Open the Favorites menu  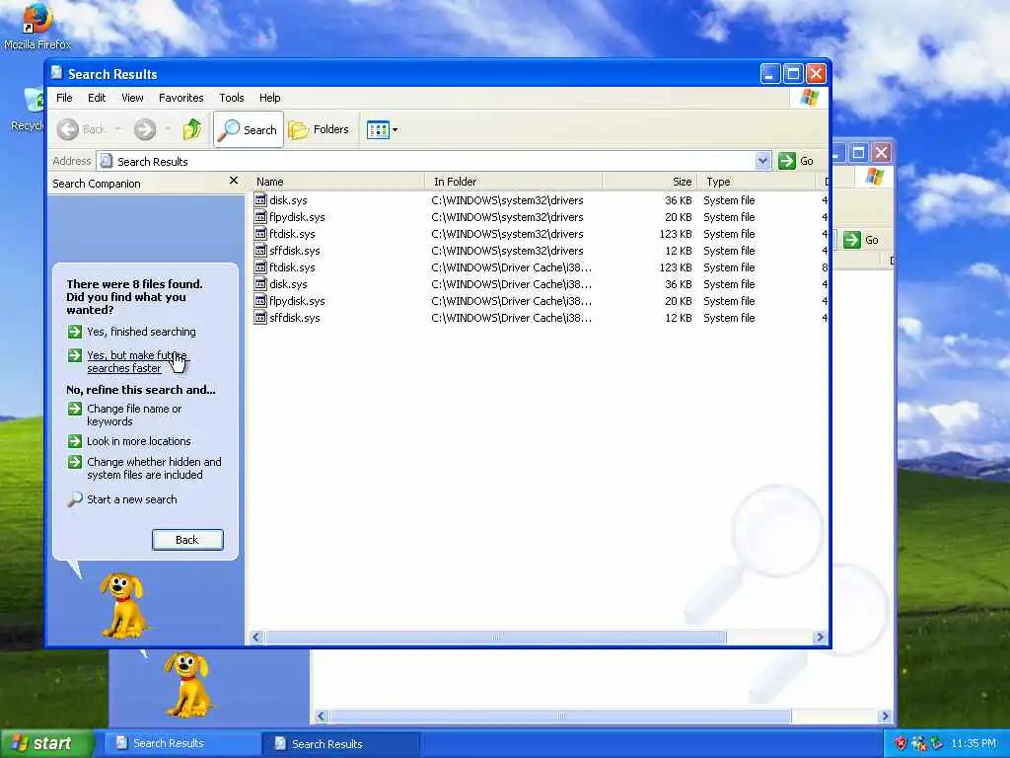(181, 98)
